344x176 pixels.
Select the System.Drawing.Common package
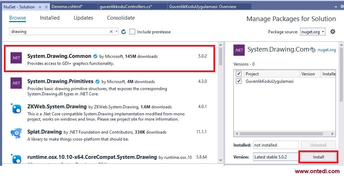109,59
